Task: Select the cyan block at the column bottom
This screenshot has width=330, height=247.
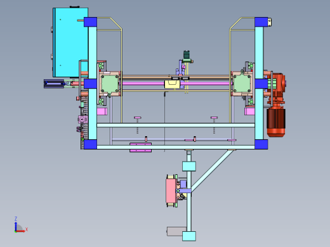Action: [x=189, y=236]
